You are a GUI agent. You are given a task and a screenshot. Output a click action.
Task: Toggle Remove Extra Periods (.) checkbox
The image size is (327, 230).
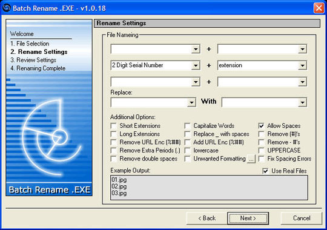point(114,150)
